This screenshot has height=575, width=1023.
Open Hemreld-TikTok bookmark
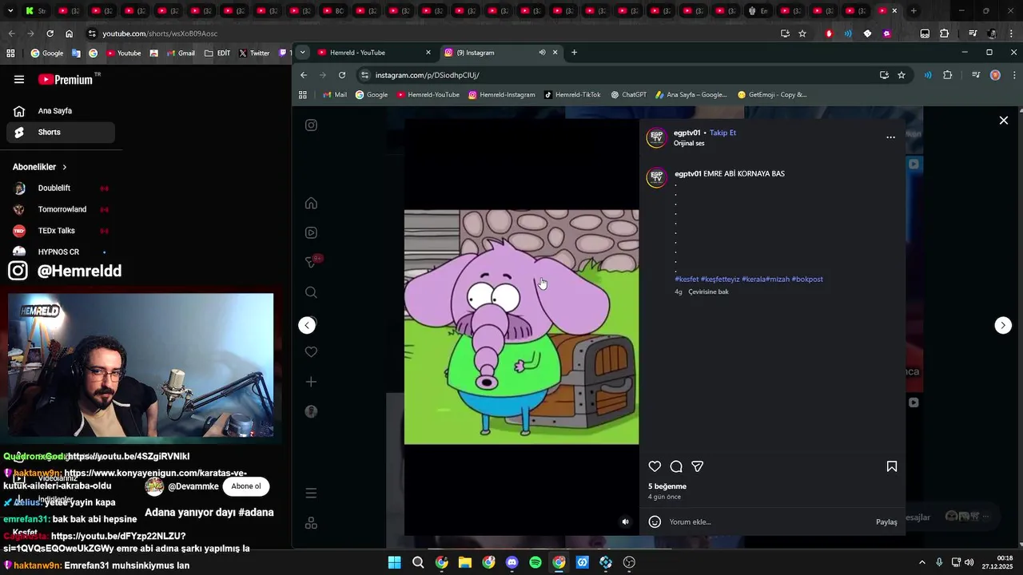572,94
